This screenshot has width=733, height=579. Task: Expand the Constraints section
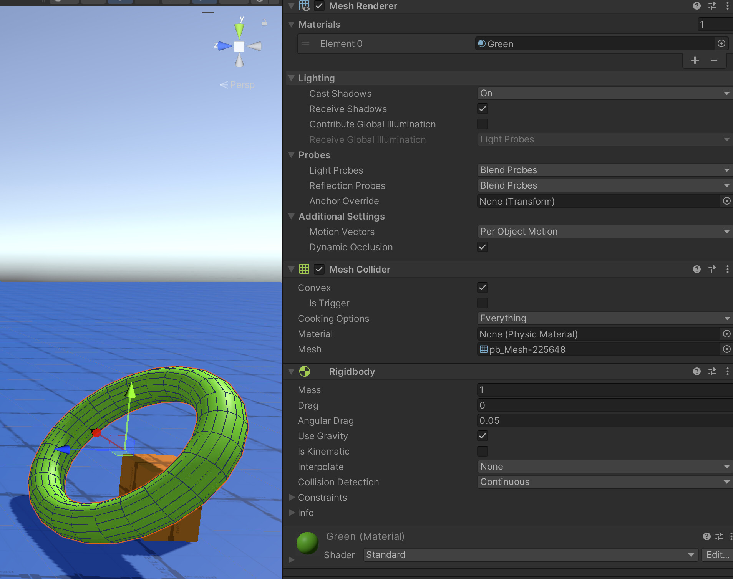click(x=292, y=497)
